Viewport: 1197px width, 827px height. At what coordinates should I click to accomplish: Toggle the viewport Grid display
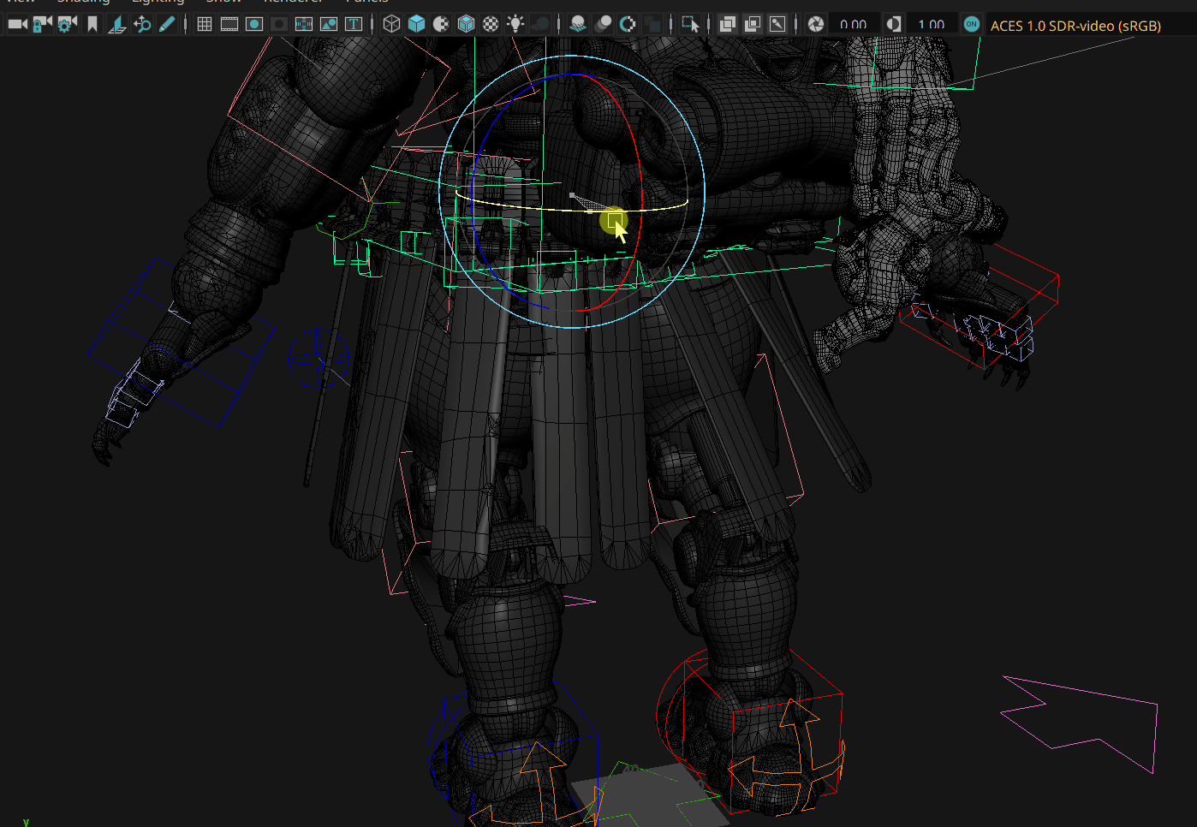[x=205, y=24]
